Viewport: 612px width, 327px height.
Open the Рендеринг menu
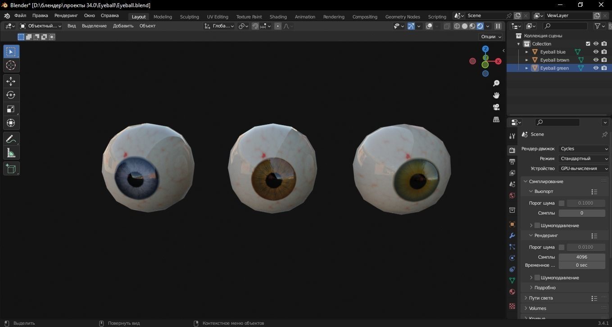point(66,15)
